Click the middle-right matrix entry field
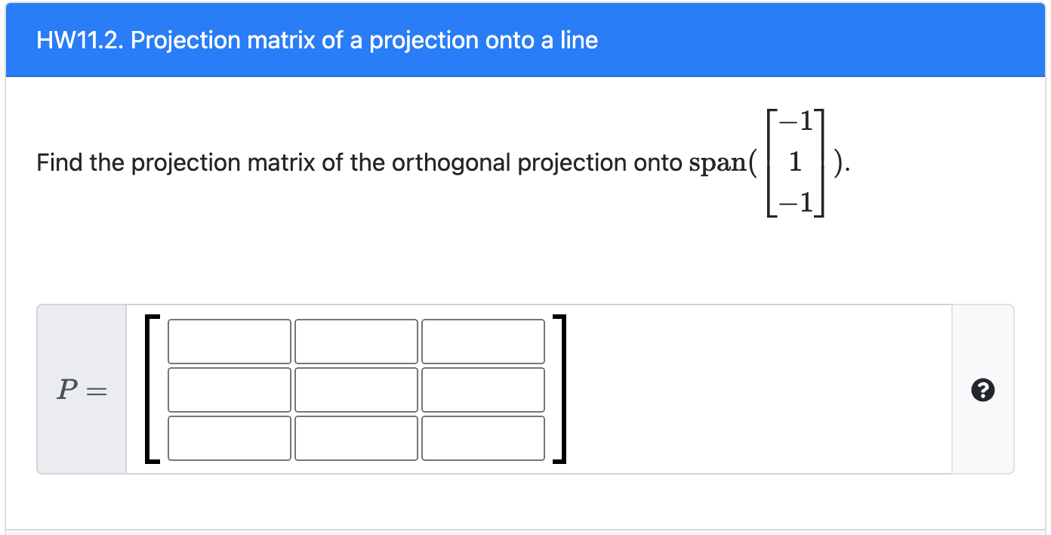The width and height of the screenshot is (1051, 535). pyautogui.click(x=483, y=389)
